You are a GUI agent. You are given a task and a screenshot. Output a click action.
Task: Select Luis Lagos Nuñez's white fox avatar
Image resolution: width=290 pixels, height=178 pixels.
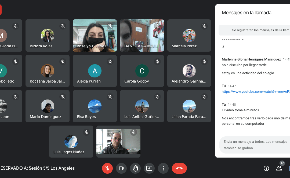coord(71,141)
